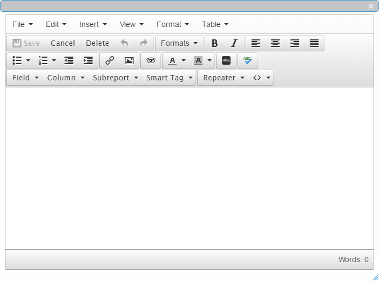
Task: Toggle Italic formatting
Action: pos(234,43)
